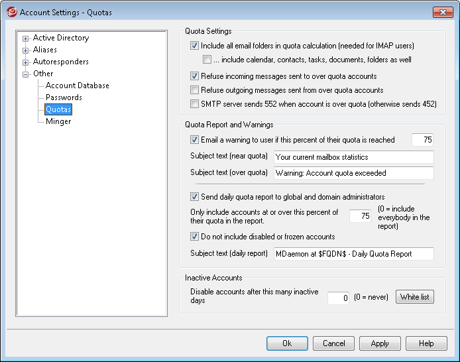Viewport: 460px width, 362px height.
Task: Enable SMTP server sends 552 option
Action: [194, 104]
